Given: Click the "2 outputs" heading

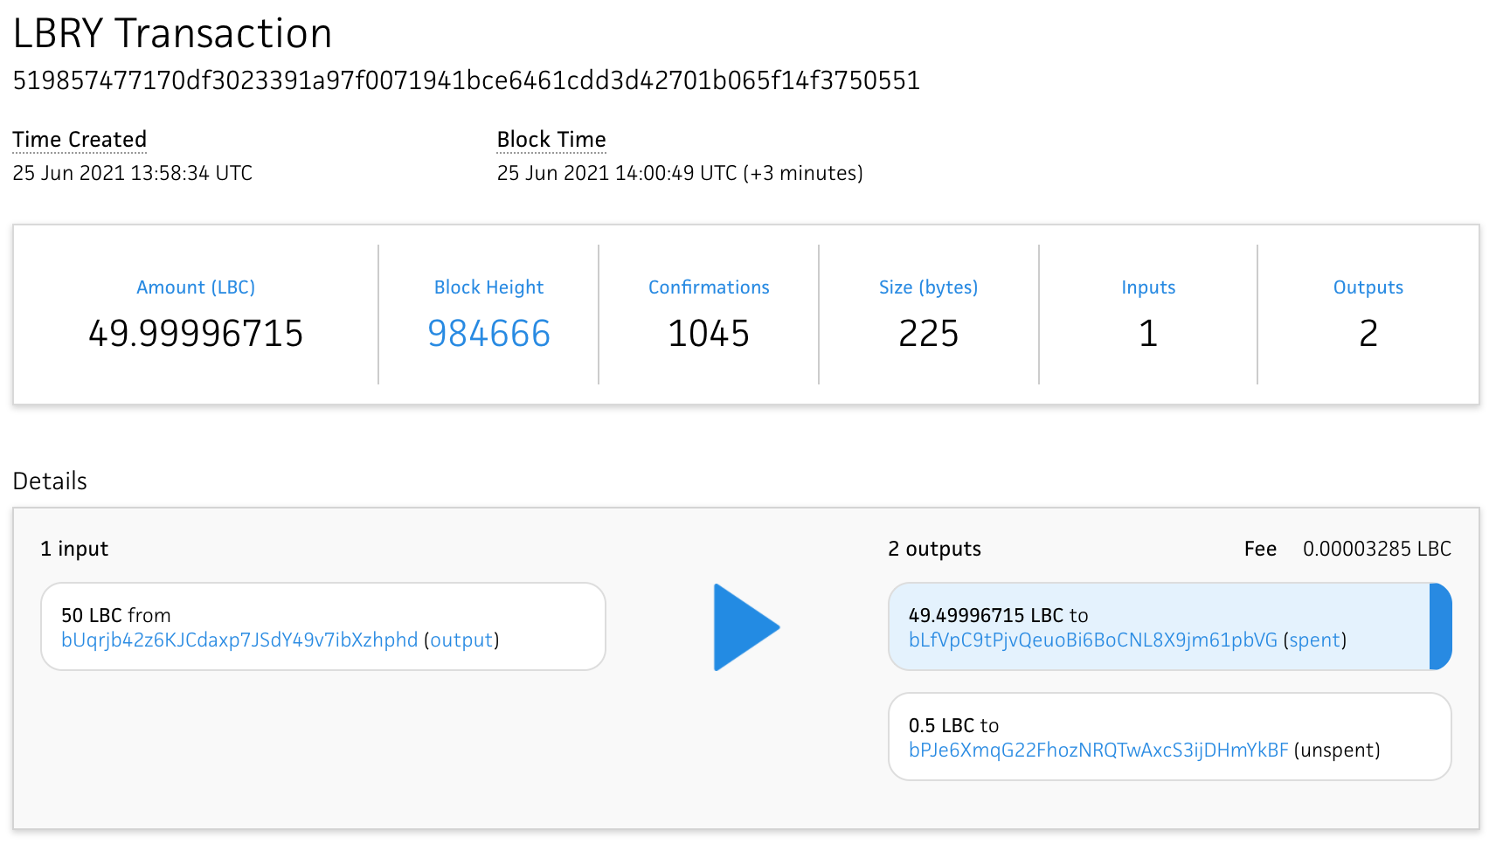Looking at the screenshot, I should pos(934,549).
